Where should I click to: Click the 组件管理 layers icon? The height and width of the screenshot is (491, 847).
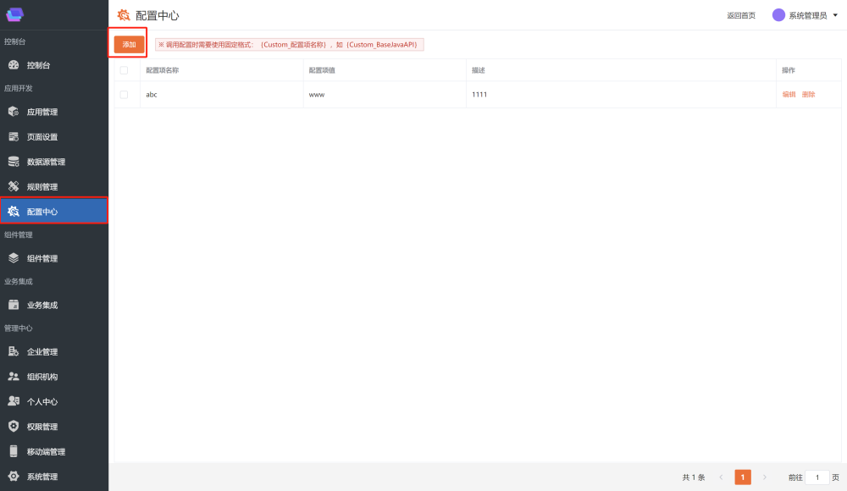point(14,258)
